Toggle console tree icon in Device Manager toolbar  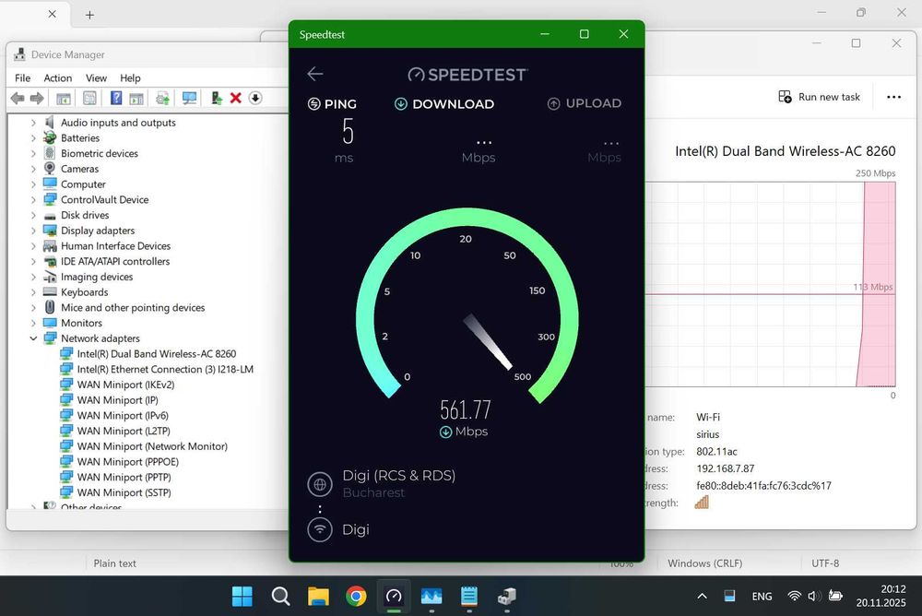pyautogui.click(x=64, y=99)
